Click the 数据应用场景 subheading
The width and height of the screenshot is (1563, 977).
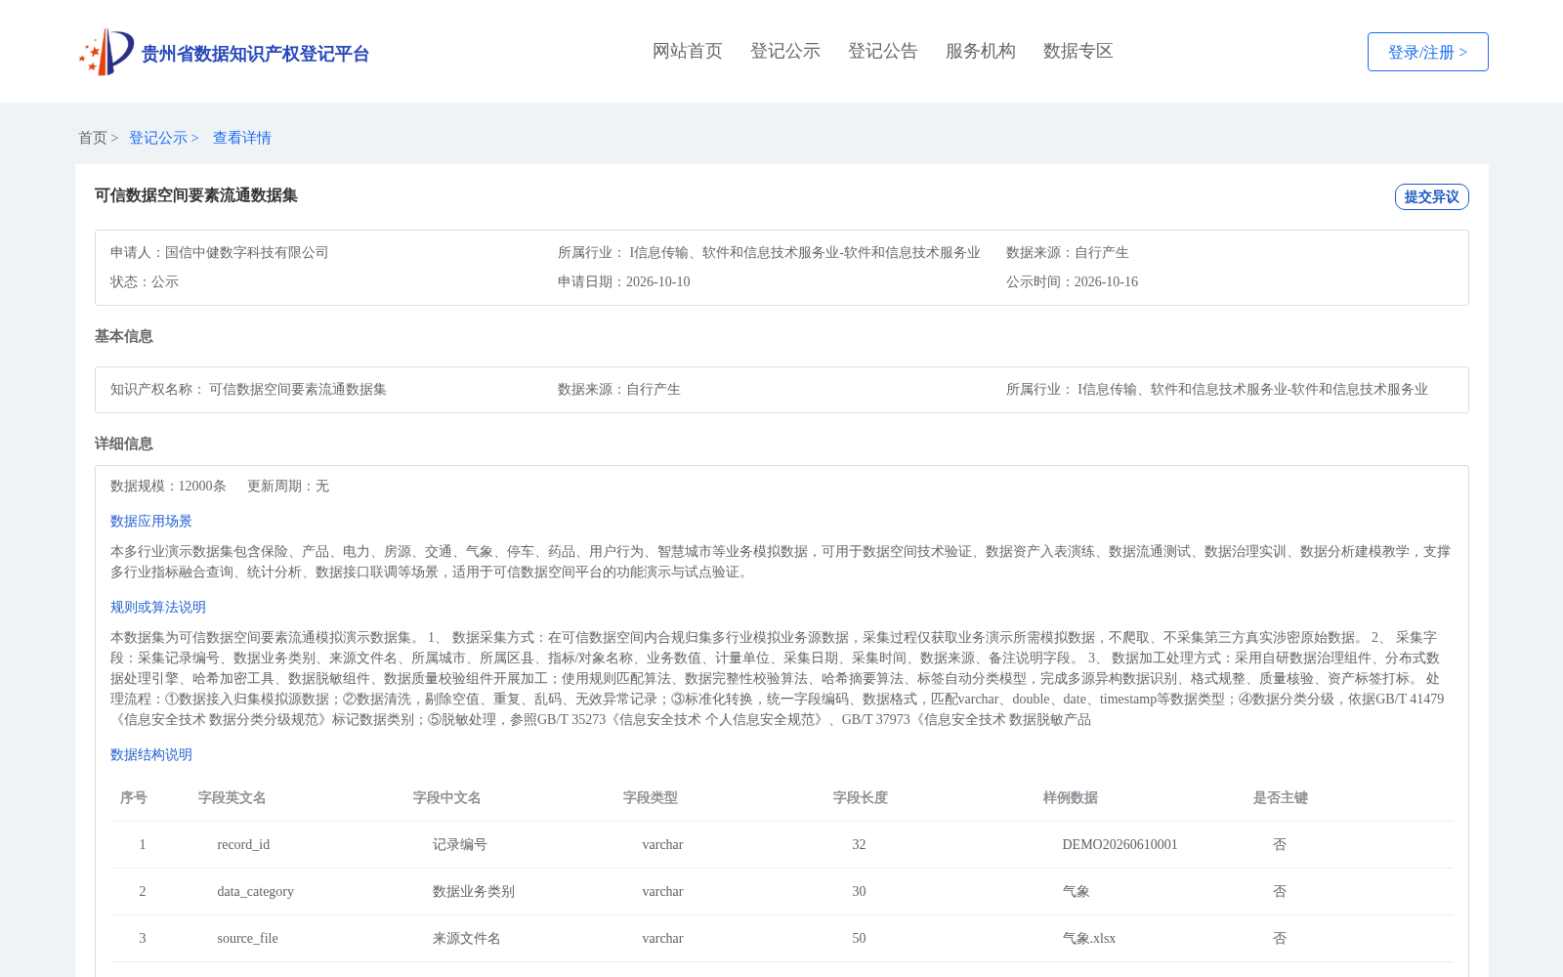click(151, 521)
